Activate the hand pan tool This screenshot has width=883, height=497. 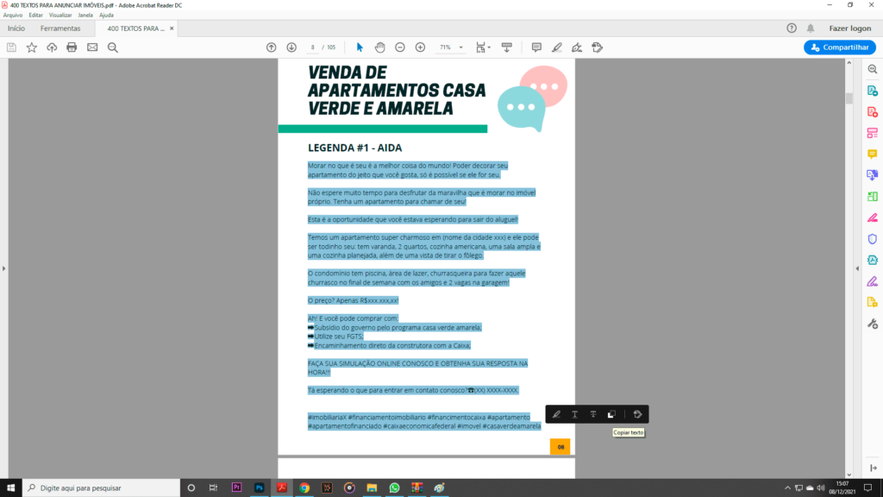[x=379, y=47]
